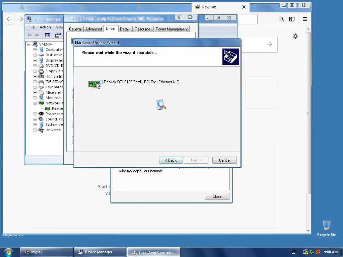Click the System devices icon
The image size is (343, 257).
tap(41, 124)
